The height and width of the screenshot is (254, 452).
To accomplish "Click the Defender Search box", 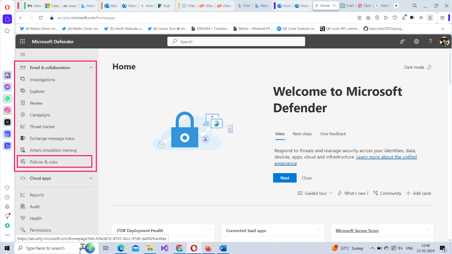I will pos(236,42).
